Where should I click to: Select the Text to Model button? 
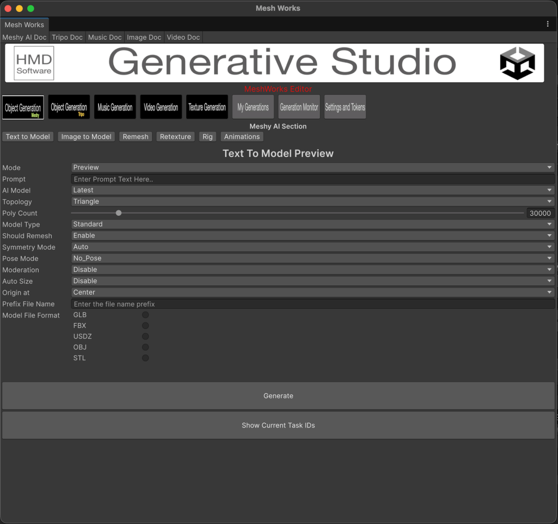click(x=28, y=137)
